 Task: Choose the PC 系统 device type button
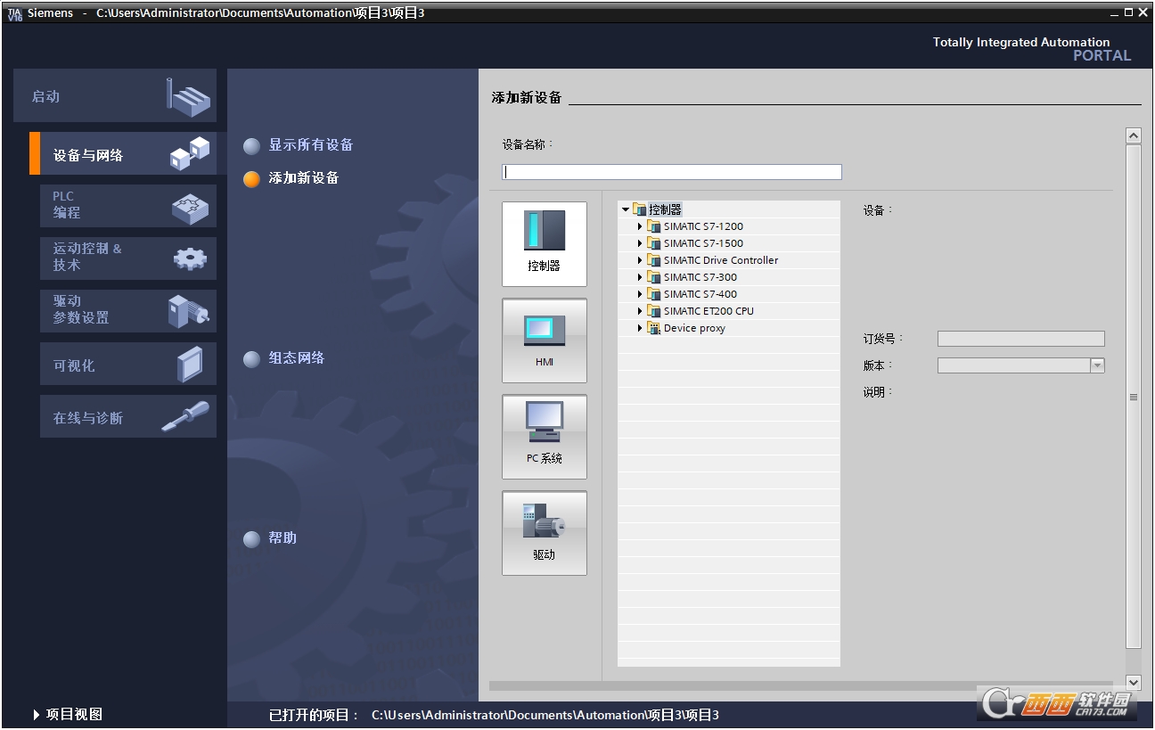545,437
